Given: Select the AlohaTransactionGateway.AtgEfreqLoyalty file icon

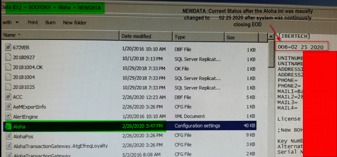Looking at the screenshot, I should (x=8, y=146).
